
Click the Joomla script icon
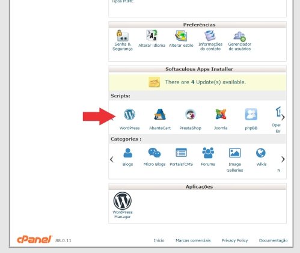point(221,114)
